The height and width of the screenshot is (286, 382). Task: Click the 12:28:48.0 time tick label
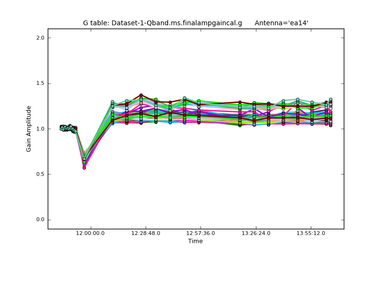point(146,233)
